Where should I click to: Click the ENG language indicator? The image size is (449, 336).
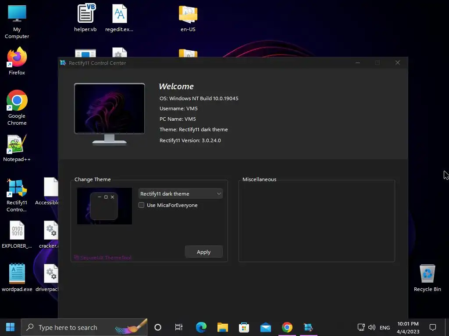coord(385,327)
